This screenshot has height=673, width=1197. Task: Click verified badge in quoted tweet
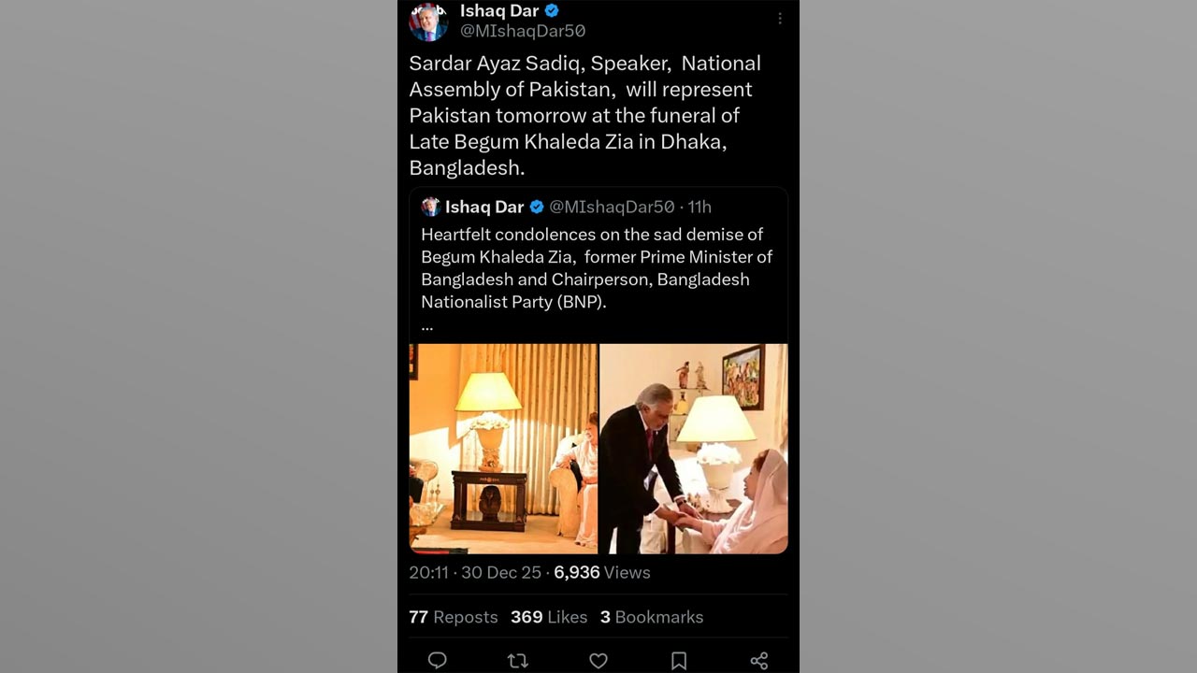point(537,207)
